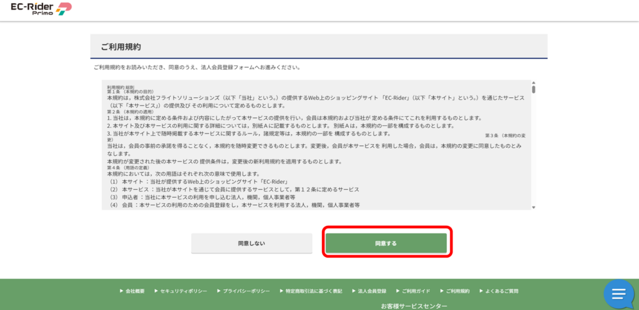Open the blue chat menu bubble
639x310 pixels.
[x=618, y=294]
